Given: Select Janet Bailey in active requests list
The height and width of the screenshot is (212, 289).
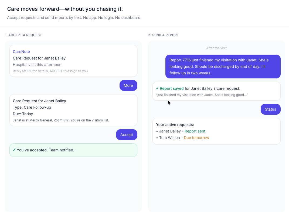Looking at the screenshot, I should tap(170, 131).
